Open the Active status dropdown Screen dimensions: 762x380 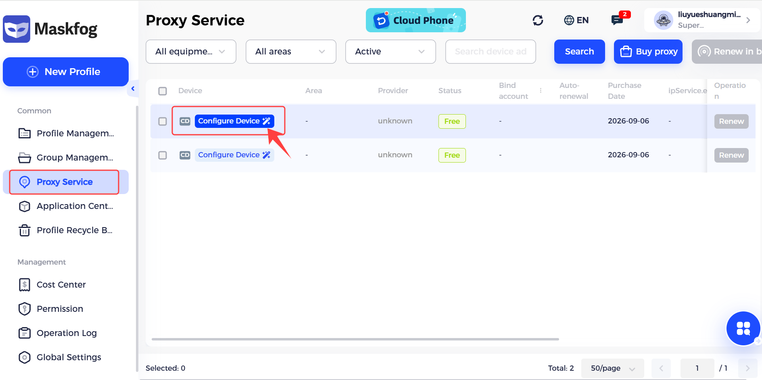tap(390, 52)
